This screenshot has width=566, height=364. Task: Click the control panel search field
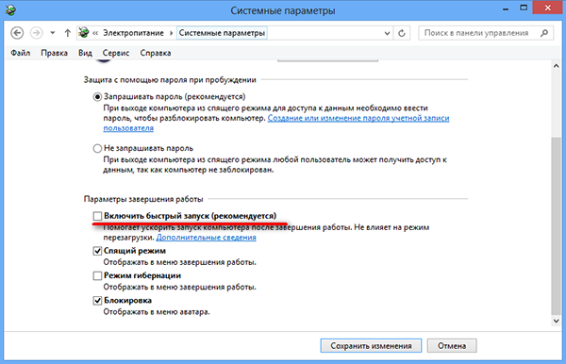pos(486,33)
